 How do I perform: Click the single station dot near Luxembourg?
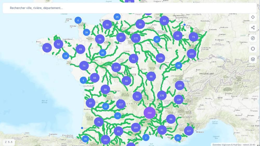185,25
